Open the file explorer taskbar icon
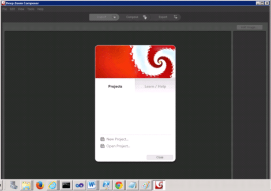The image size is (271, 191). pyautogui.click(x=26, y=185)
